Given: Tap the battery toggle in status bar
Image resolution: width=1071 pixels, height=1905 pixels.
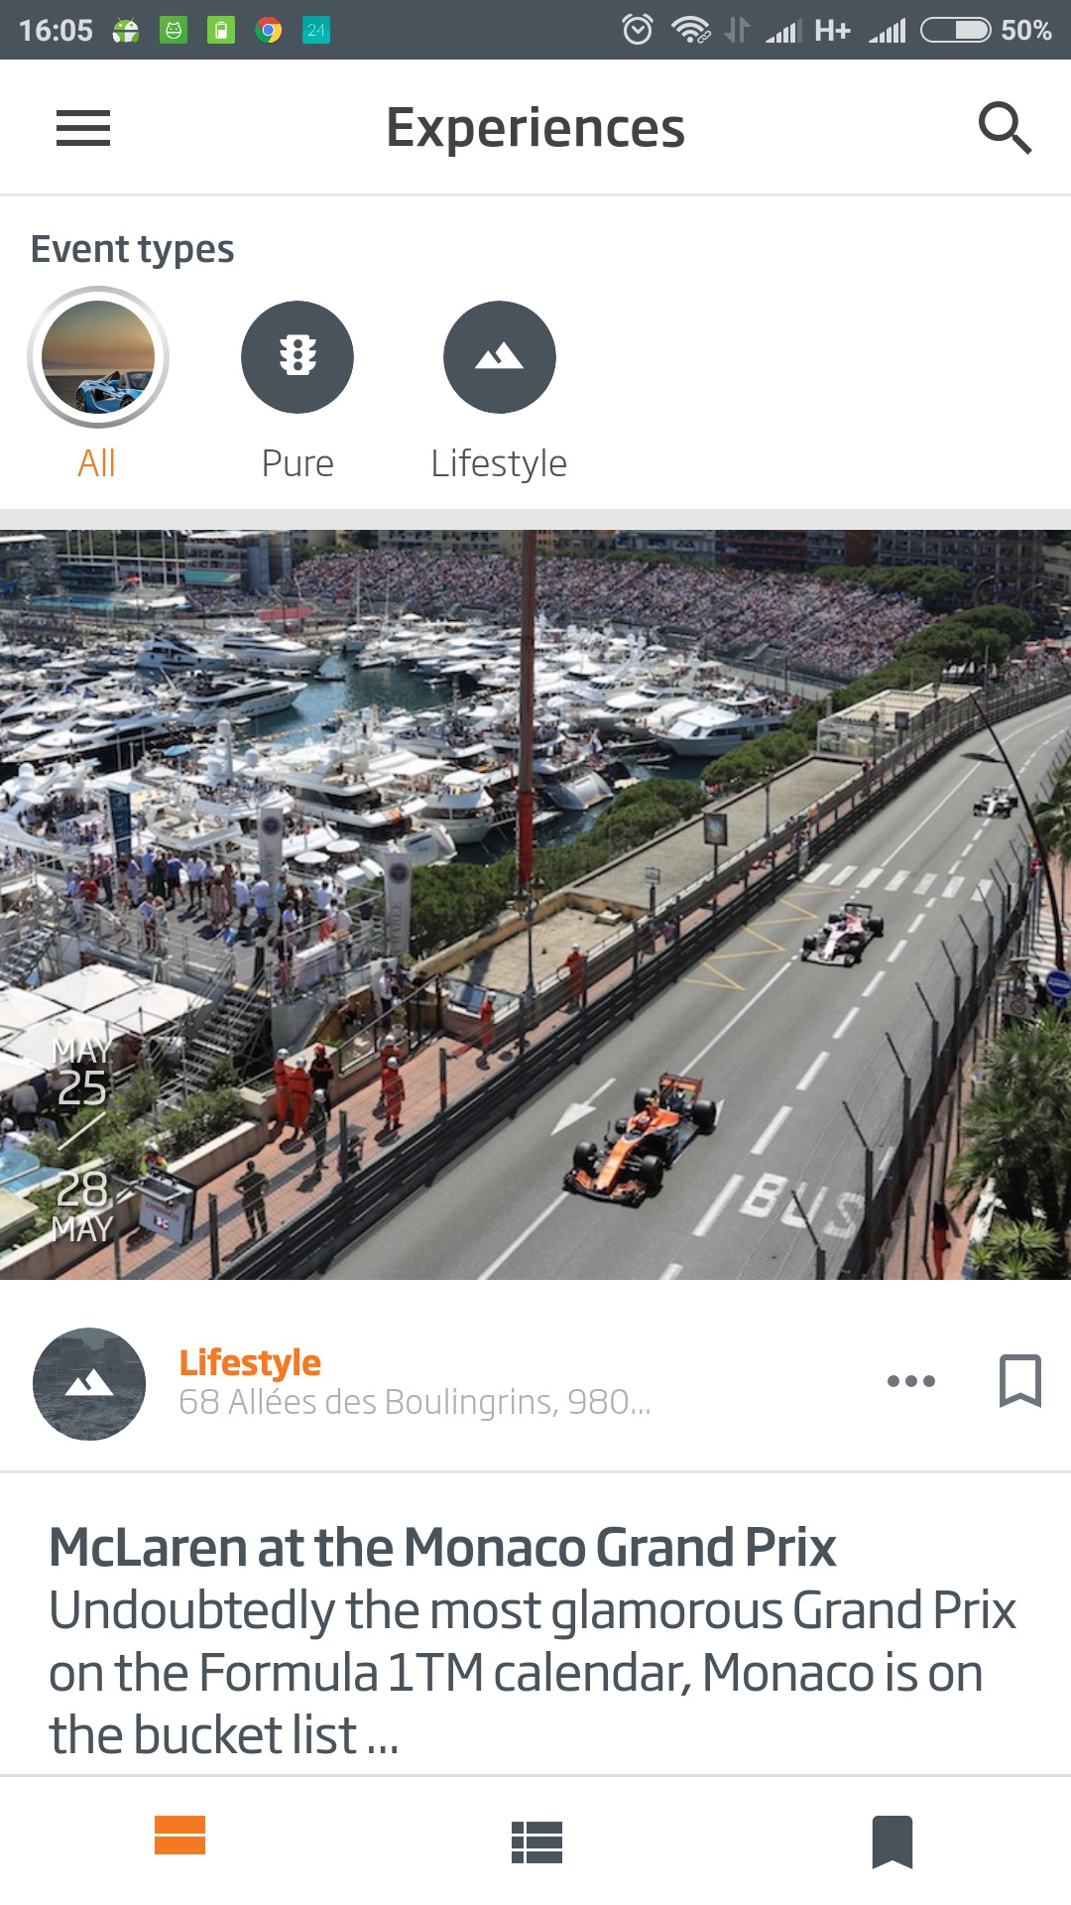Looking at the screenshot, I should [x=956, y=31].
